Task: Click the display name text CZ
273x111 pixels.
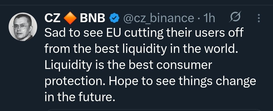Action: [52, 18]
